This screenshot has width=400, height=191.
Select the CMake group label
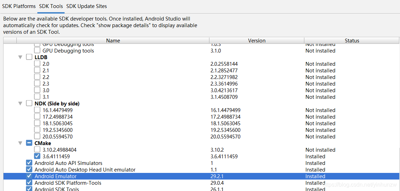pyautogui.click(x=43, y=143)
